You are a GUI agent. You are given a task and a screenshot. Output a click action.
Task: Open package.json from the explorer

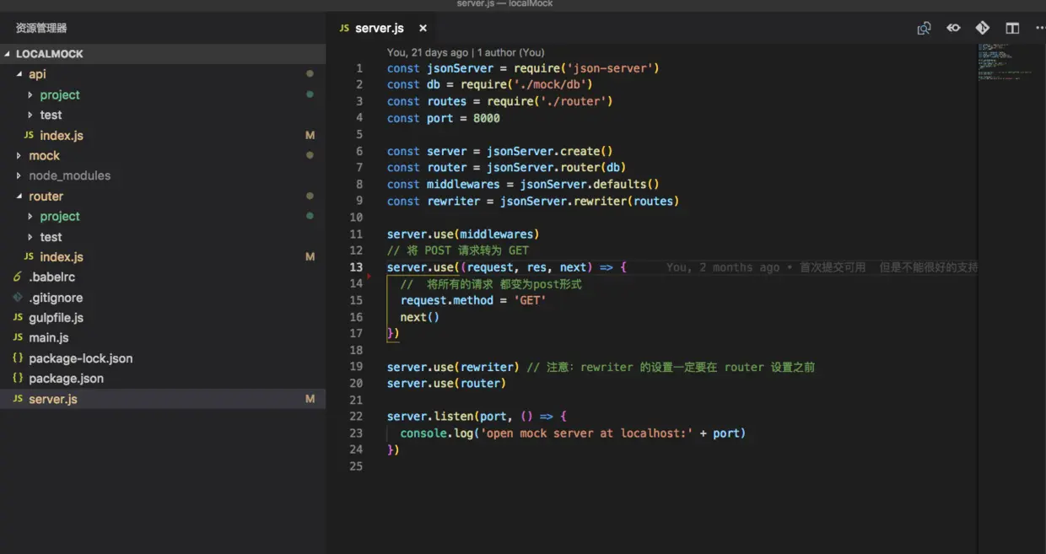click(66, 379)
